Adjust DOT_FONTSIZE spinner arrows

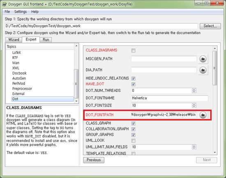pyautogui.click(x=194, y=105)
